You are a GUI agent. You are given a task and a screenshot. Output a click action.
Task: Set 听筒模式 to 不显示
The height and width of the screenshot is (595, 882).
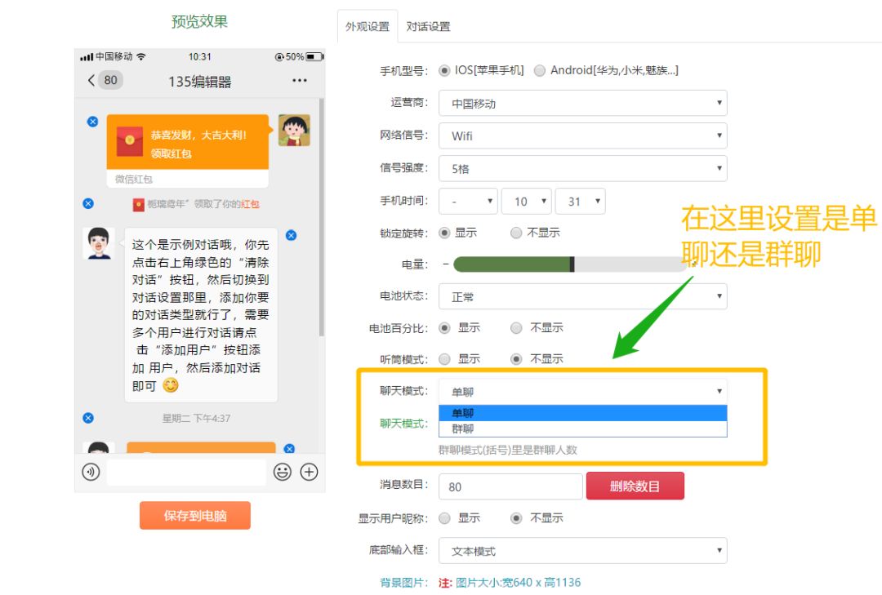coord(516,359)
